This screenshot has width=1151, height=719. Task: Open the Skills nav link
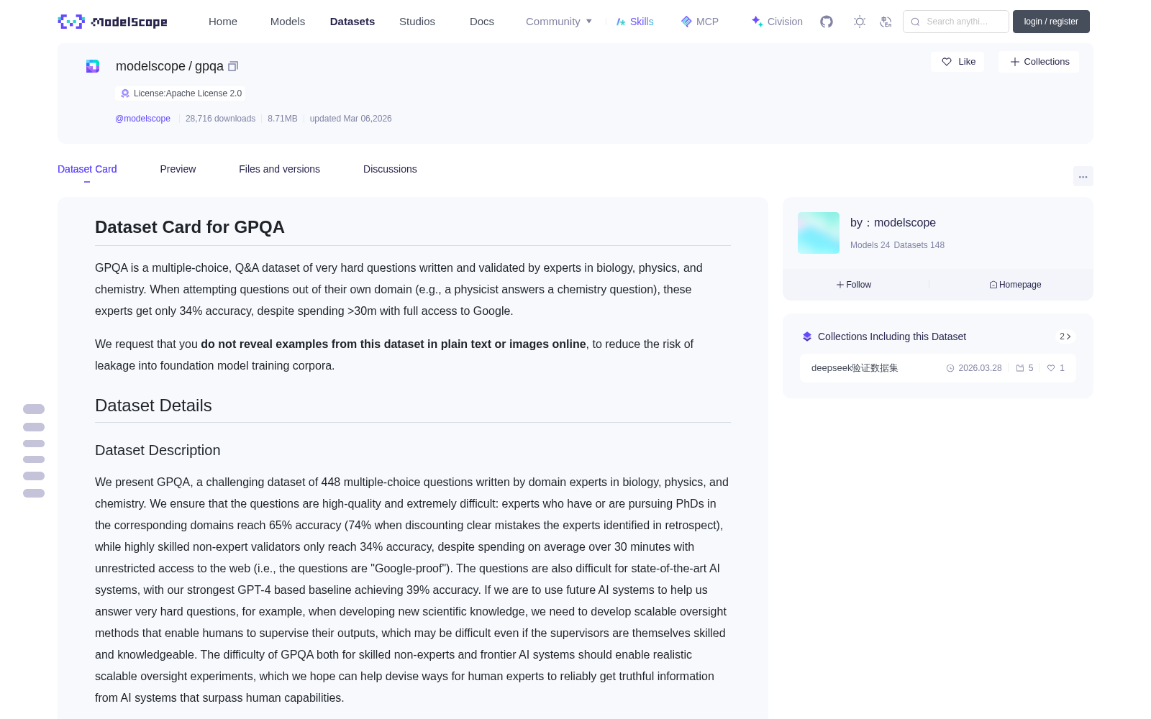pyautogui.click(x=634, y=22)
